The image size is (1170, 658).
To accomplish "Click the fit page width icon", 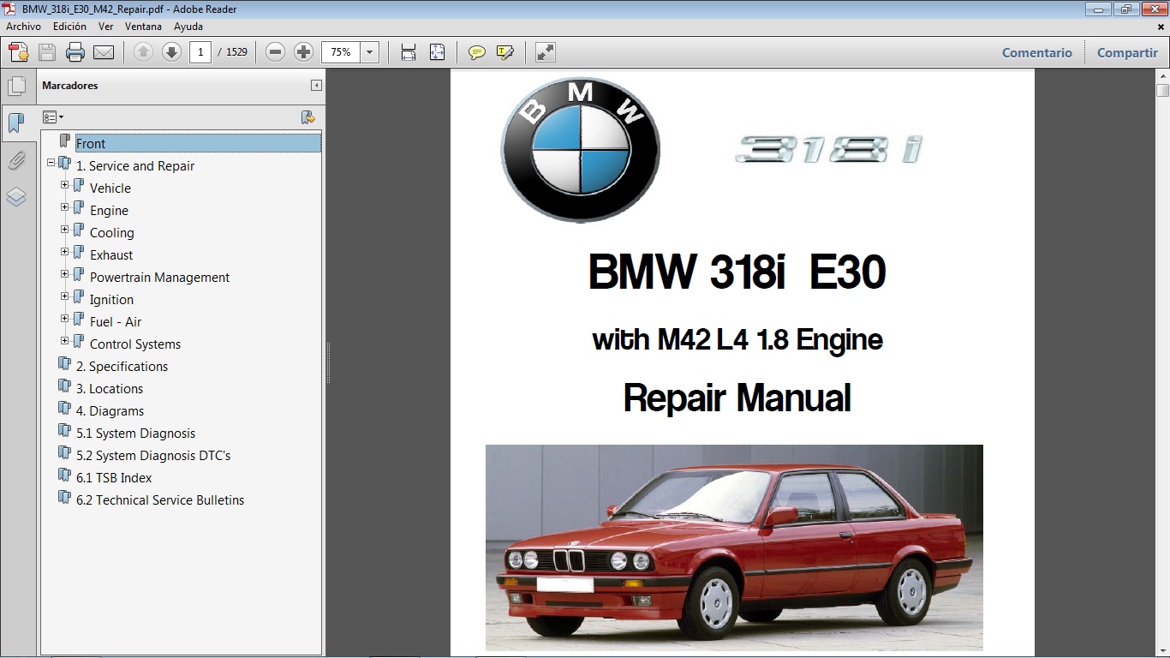I will [407, 51].
